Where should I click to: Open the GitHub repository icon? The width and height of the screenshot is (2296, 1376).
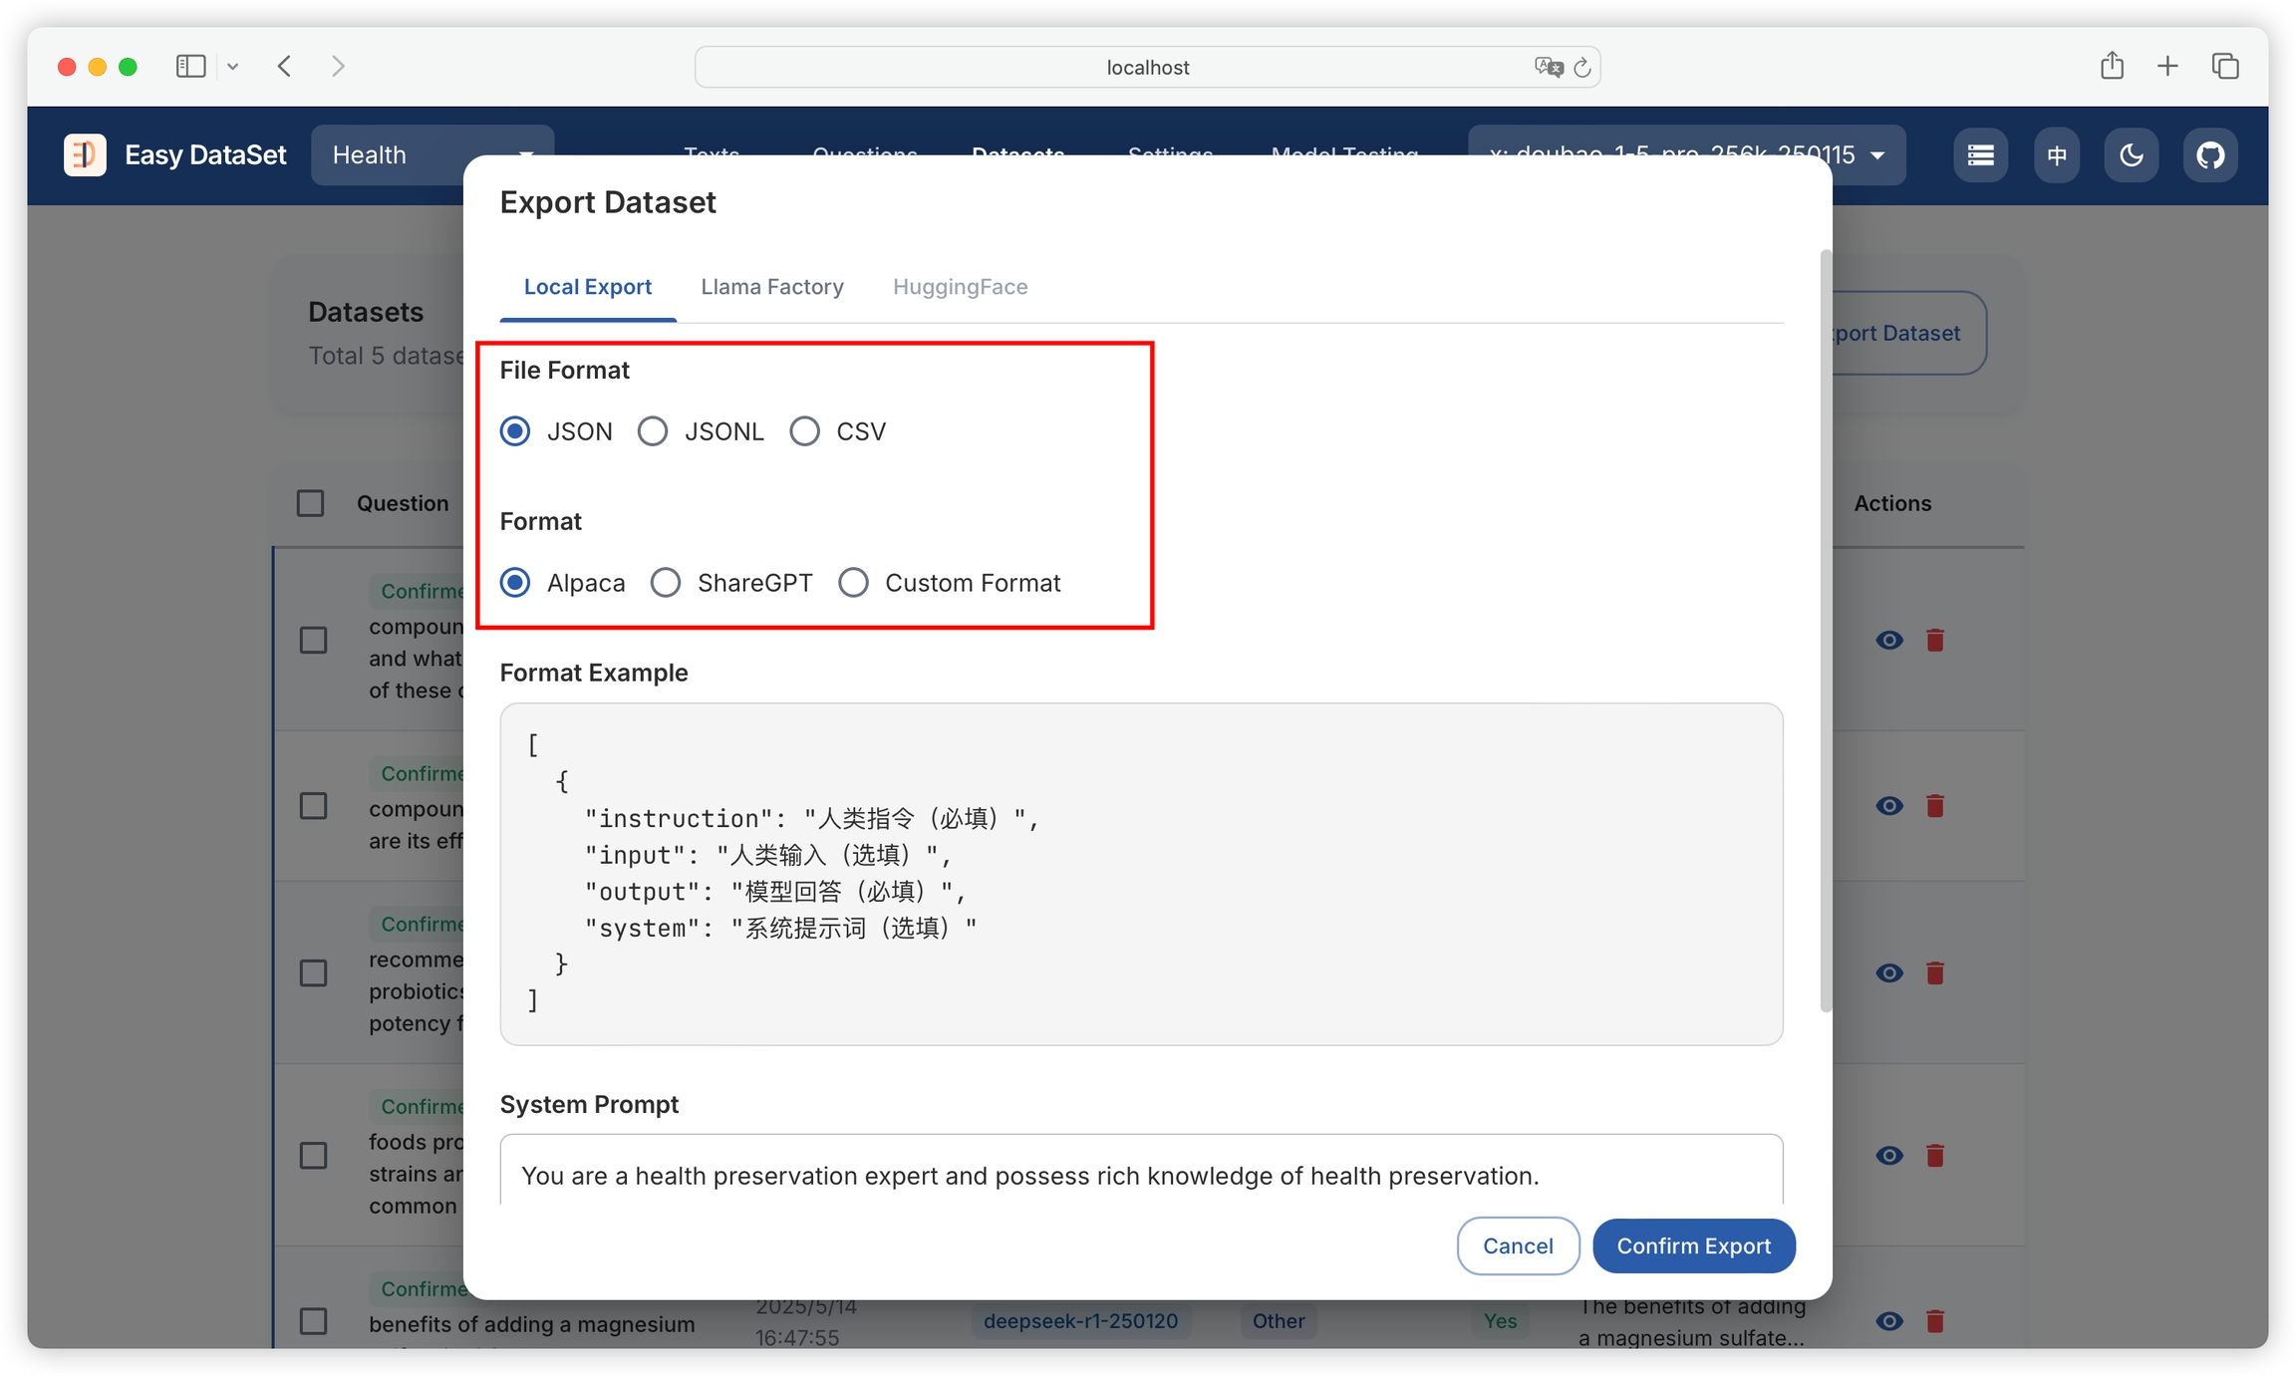coord(2209,155)
